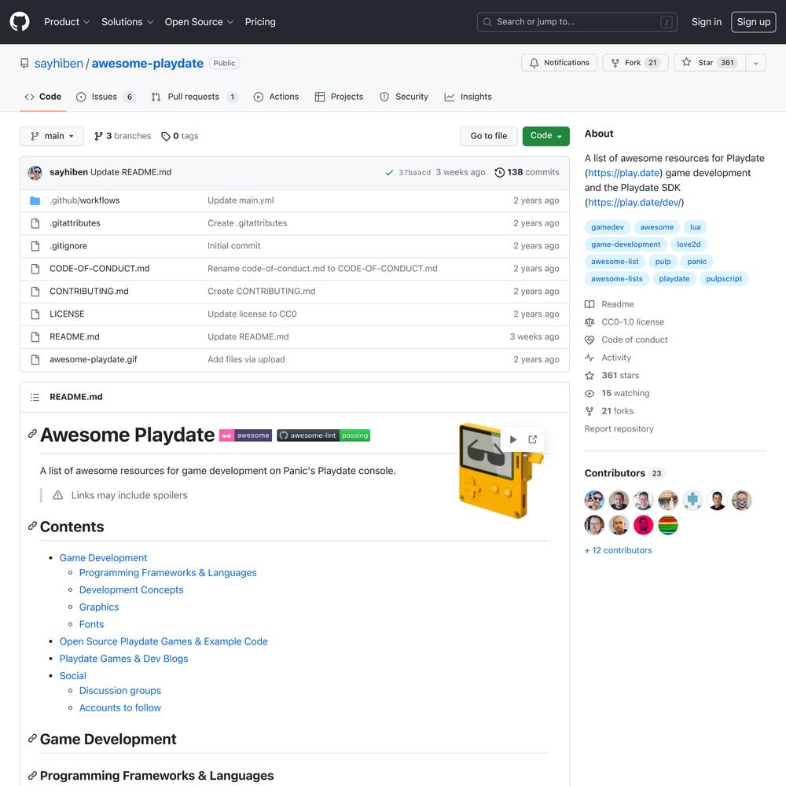View the Security tab

tap(404, 97)
